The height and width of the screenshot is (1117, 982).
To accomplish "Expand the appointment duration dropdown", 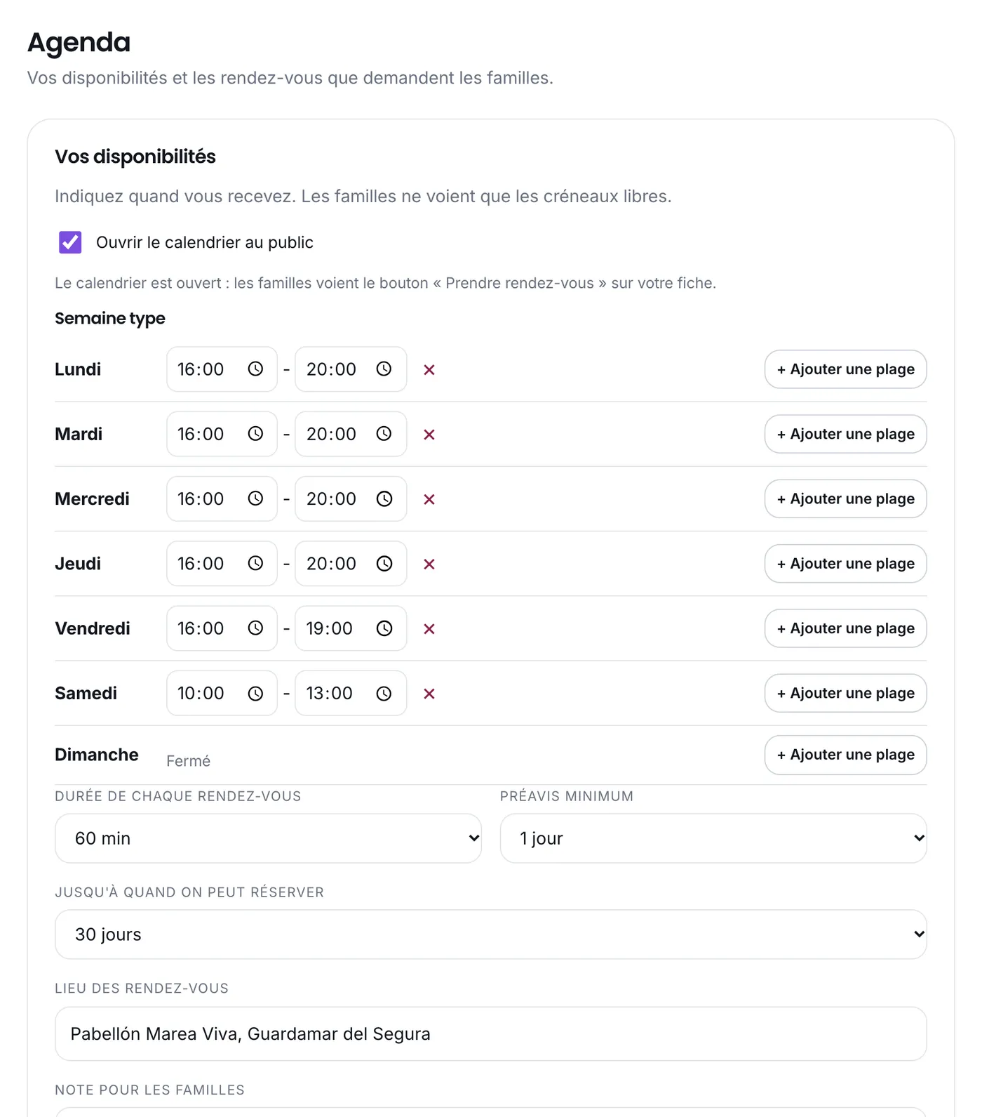I will tap(268, 838).
